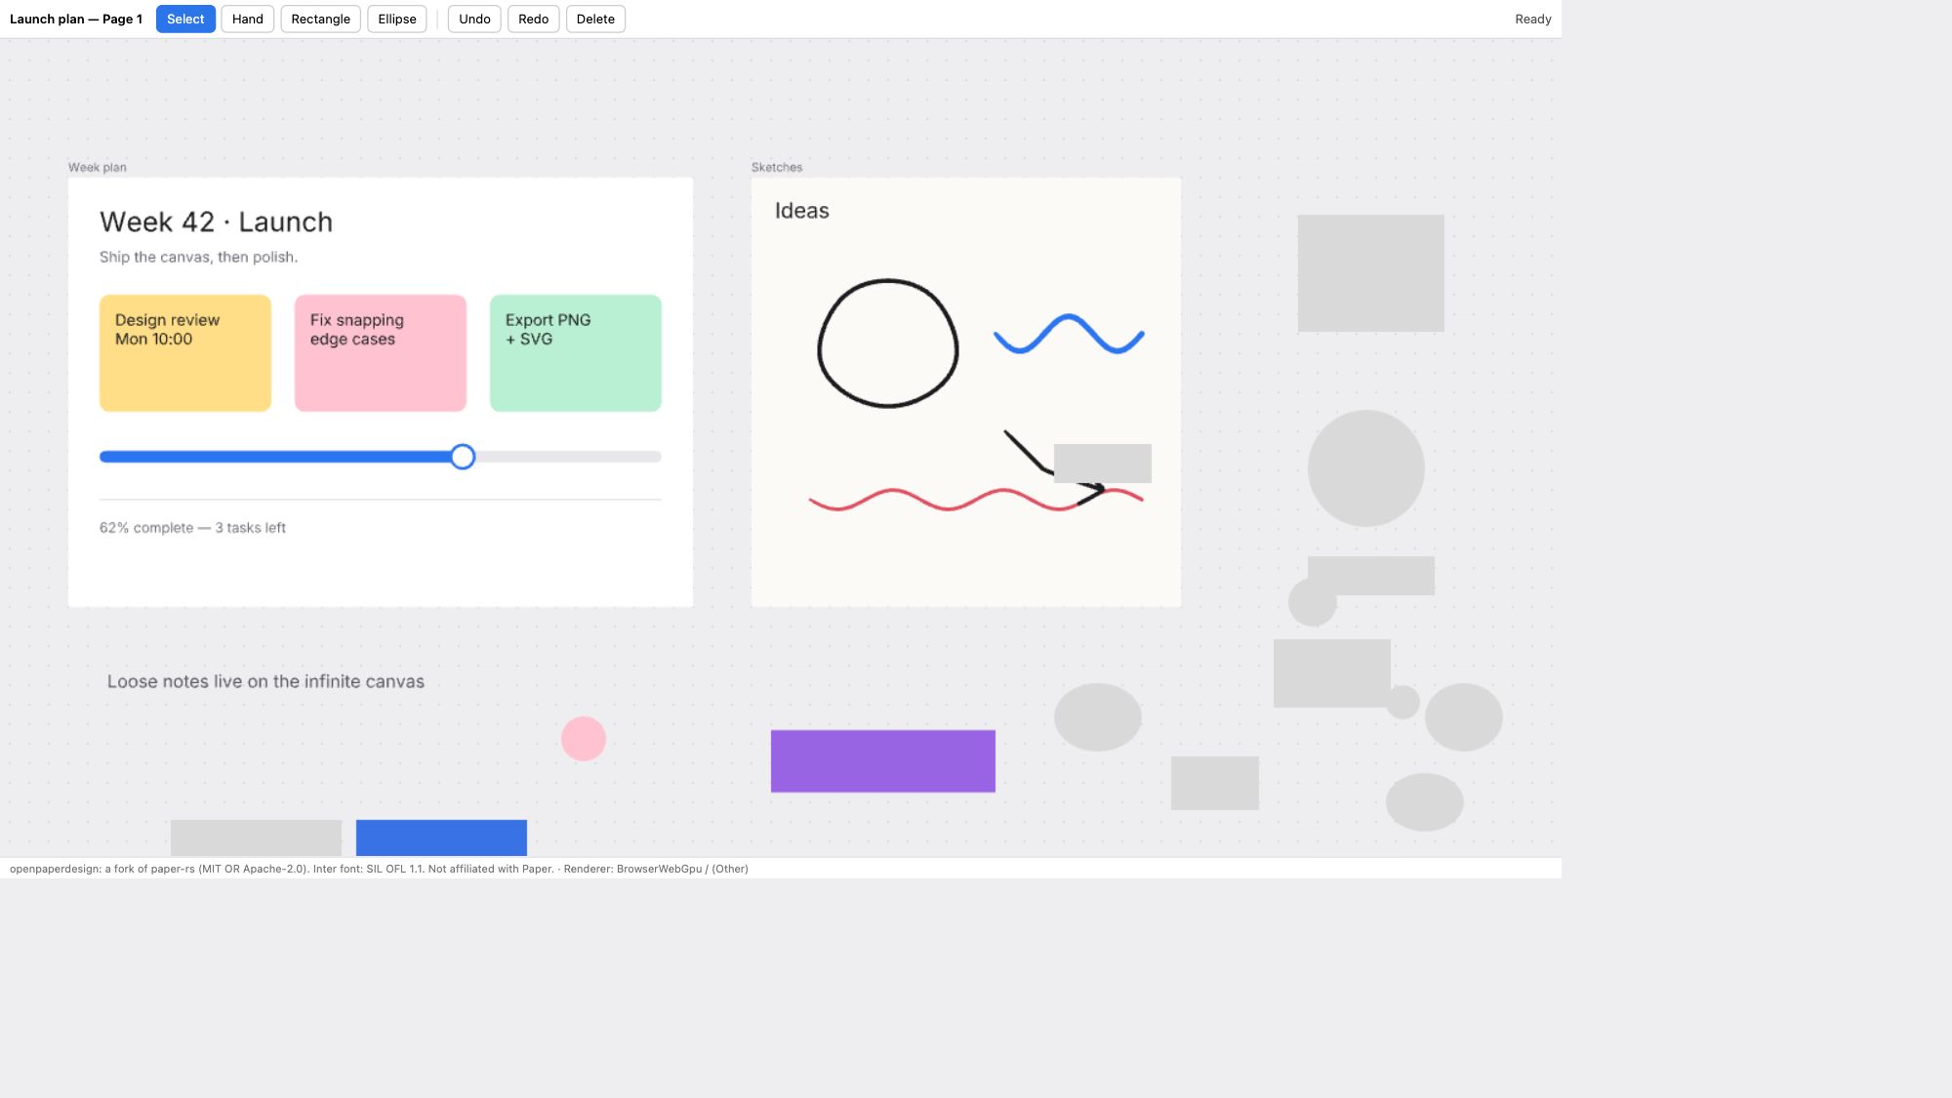The width and height of the screenshot is (1952, 1098).
Task: Click the Delete button
Action: (595, 19)
